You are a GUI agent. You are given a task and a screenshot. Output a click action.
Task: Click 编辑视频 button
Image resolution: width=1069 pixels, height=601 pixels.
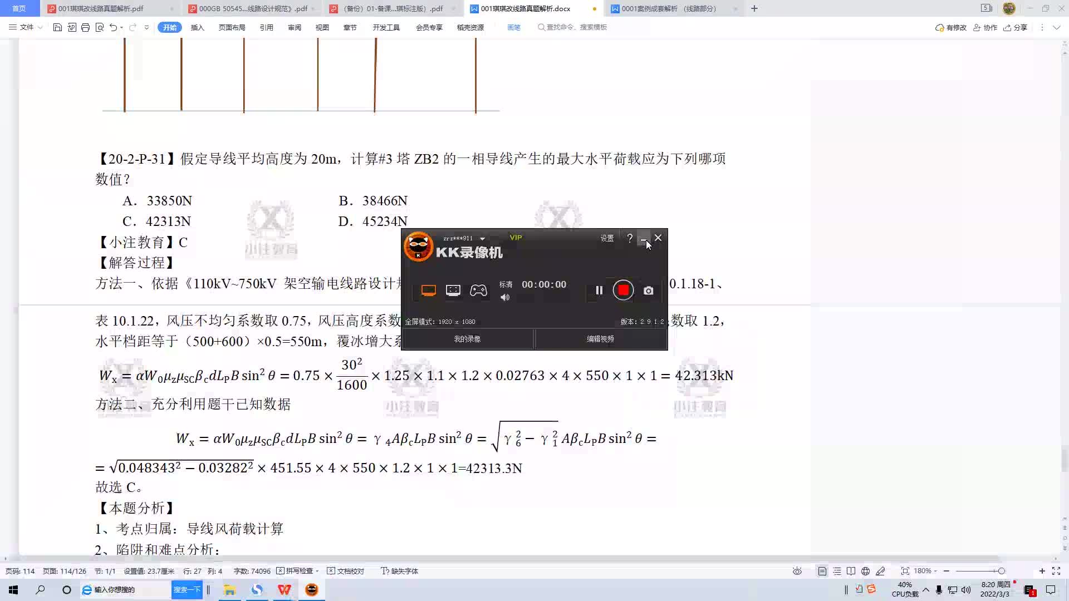(x=600, y=339)
